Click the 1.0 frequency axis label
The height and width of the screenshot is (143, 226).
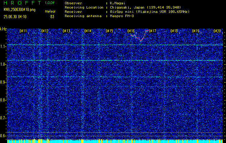pos(3,65)
